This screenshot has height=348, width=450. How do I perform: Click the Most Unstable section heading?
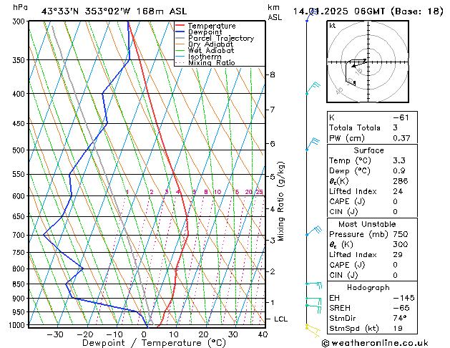tap(367, 224)
